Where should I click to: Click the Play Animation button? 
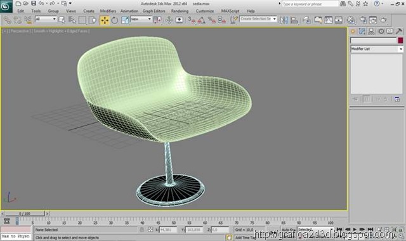(x=355, y=230)
